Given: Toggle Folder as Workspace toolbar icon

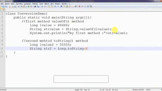Looking at the screenshot, I should (73, 7).
